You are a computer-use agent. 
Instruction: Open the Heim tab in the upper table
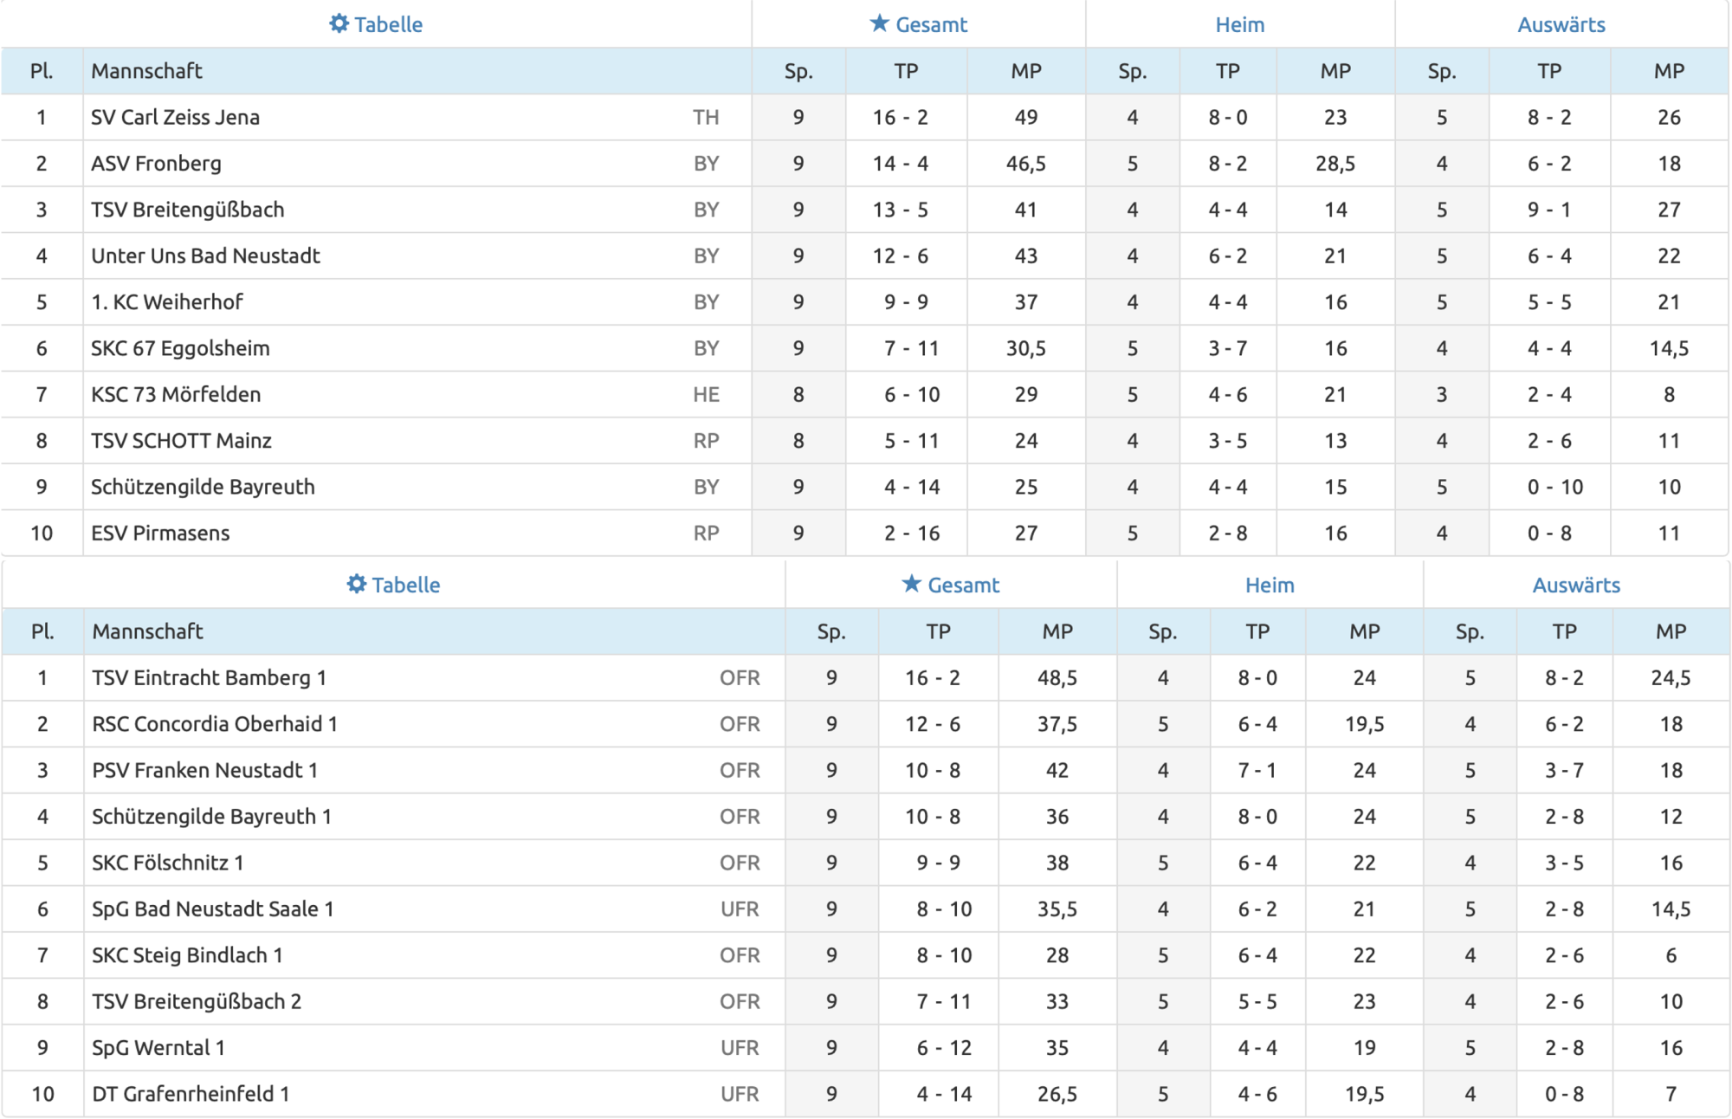(1239, 24)
